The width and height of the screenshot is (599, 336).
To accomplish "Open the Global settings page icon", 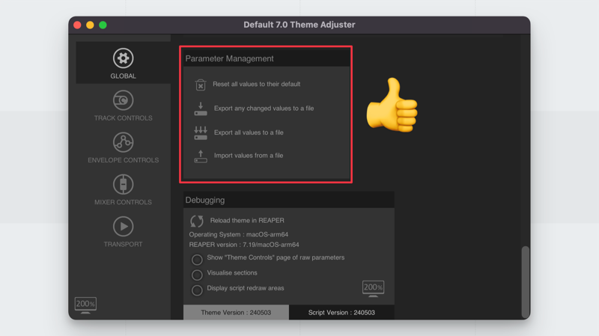I will (x=123, y=58).
